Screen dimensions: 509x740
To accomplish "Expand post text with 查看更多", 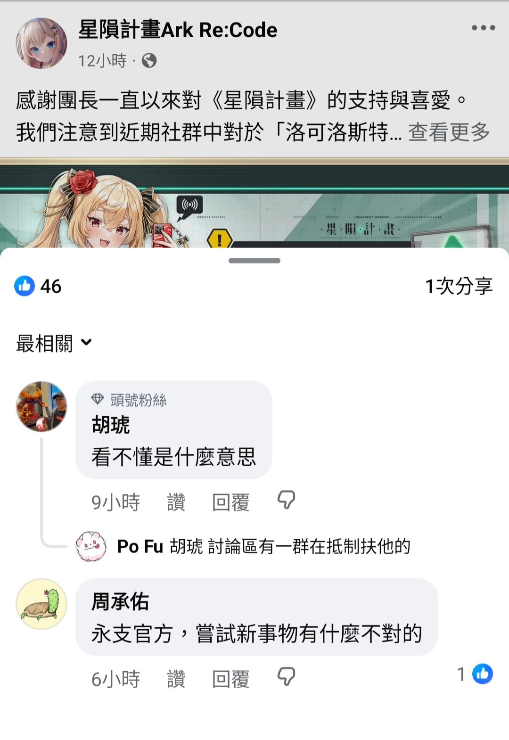I will pos(449,132).
